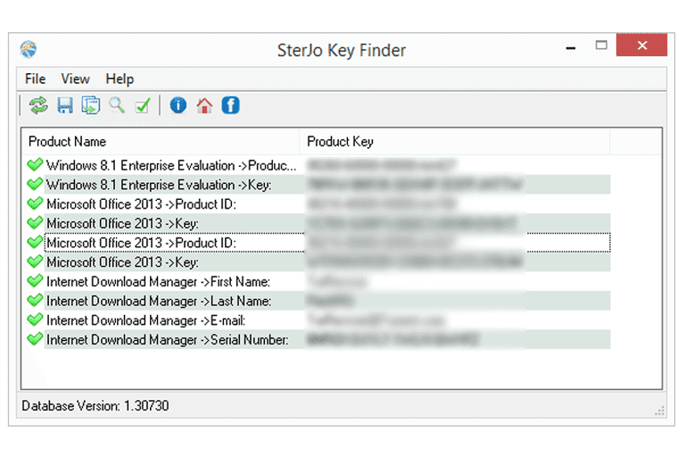Click green check beside Internet Download Manager ->First Name:
This screenshot has width=685, height=457.
(35, 281)
